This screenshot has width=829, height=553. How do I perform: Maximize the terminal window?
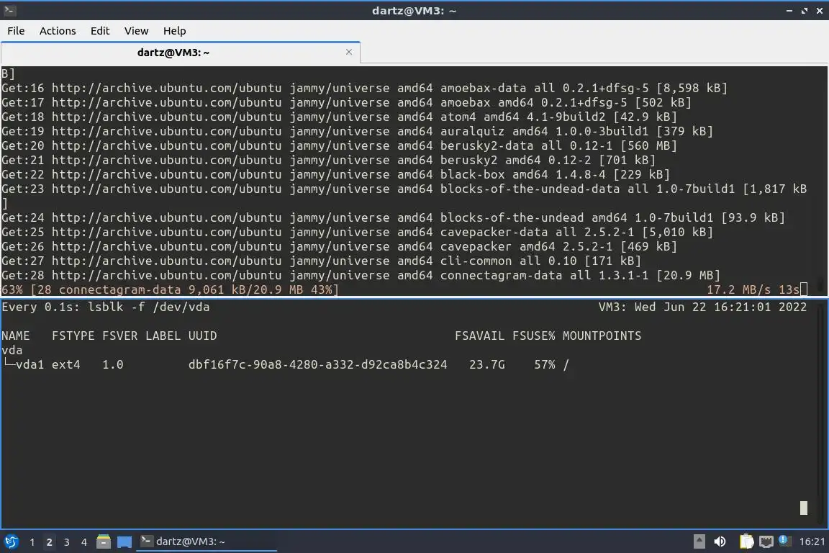click(804, 11)
